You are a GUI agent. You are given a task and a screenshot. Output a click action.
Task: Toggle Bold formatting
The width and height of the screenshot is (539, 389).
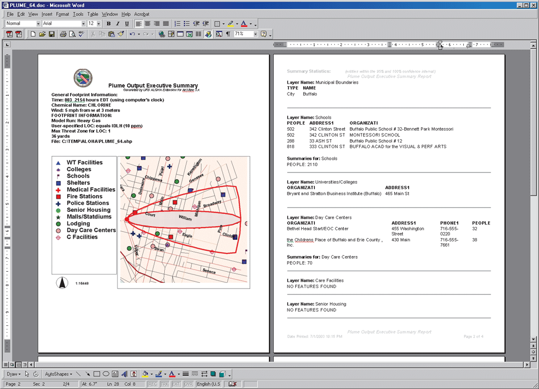pyautogui.click(x=108, y=24)
